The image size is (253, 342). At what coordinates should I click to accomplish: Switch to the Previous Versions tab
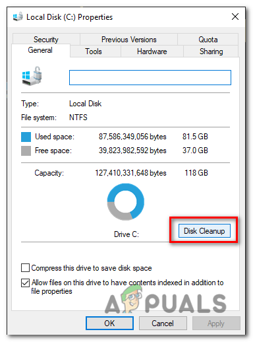[128, 40]
